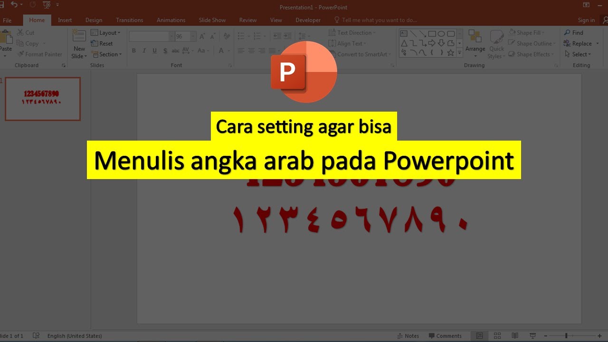This screenshot has height=342, width=608.
Task: Align text left
Action: coord(241,51)
